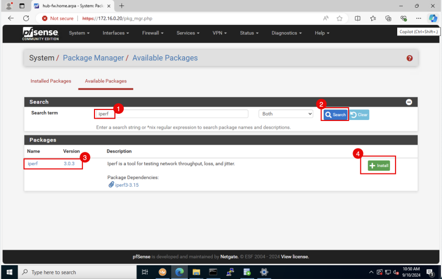This screenshot has width=442, height=279.
Task: Open the new tab plus button
Action: [122, 6]
